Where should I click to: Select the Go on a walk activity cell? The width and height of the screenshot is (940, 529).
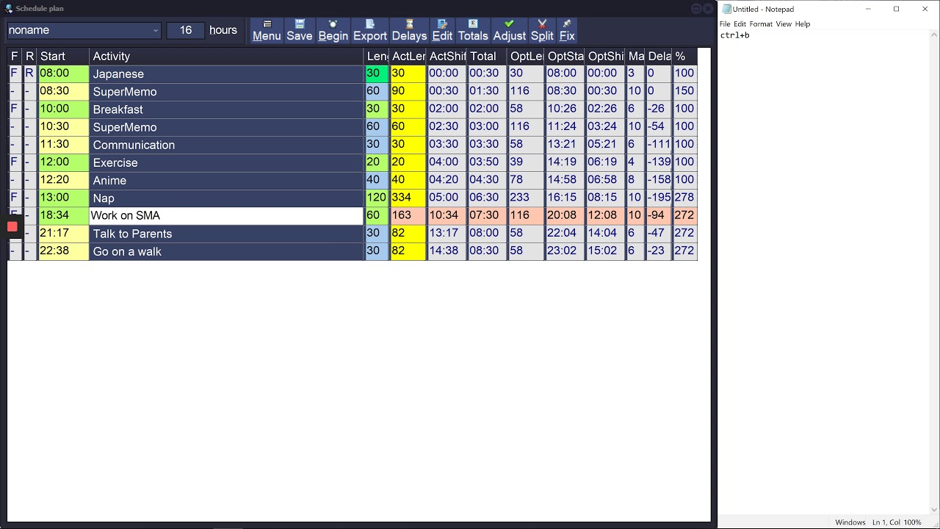coord(226,251)
